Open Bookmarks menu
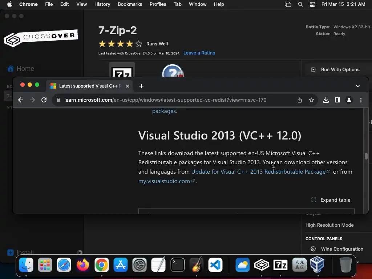The image size is (372, 279). (x=130, y=4)
